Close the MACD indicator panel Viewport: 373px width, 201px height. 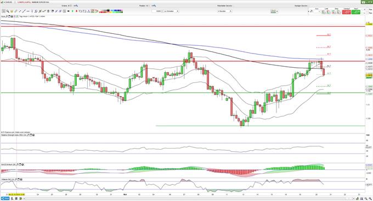(x=22, y=164)
